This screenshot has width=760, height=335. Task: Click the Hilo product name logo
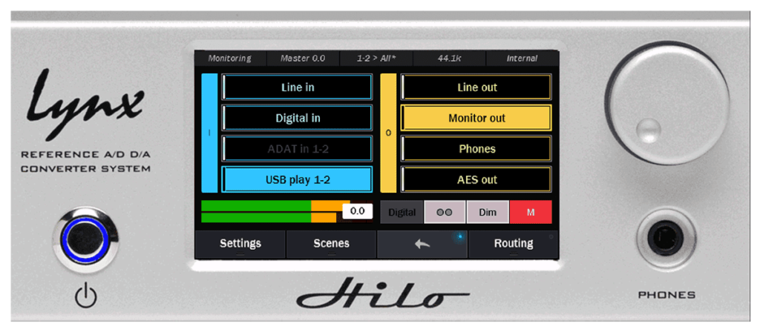pyautogui.click(x=382, y=293)
